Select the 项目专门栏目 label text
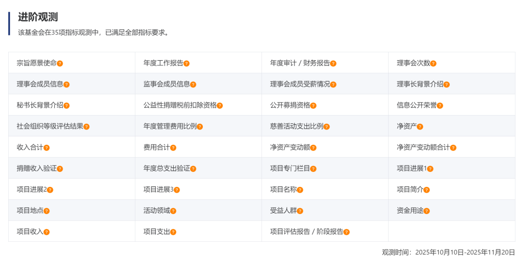 point(290,168)
